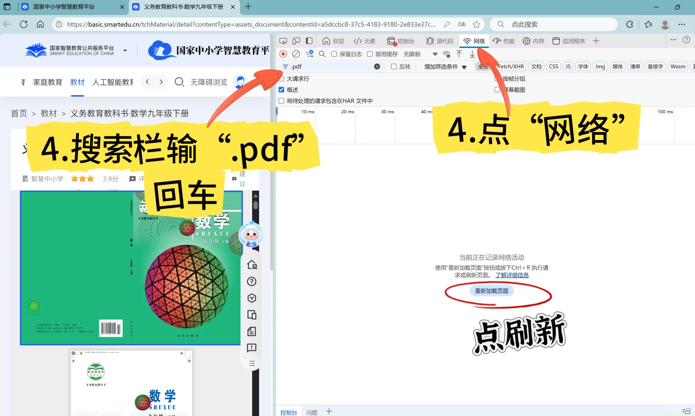The image size is (695, 416).
Task: Click the 重新加载页面 button
Action: tap(491, 291)
